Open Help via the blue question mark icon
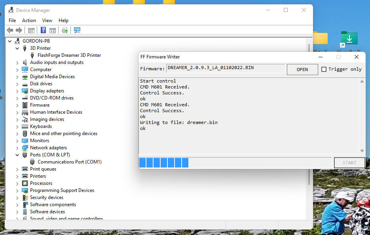Screen dimensions: 370x235 43,30
